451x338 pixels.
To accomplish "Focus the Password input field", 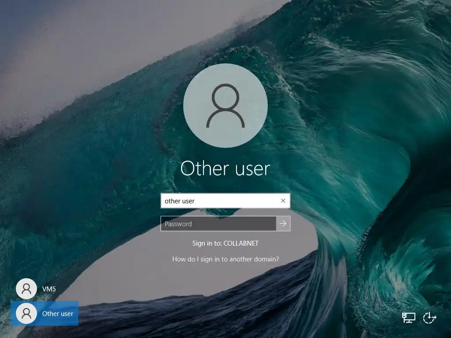I will (x=218, y=224).
